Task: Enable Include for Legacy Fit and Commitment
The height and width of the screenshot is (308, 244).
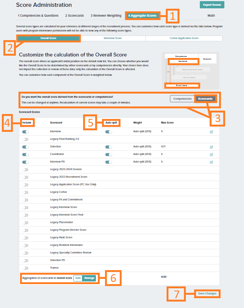Action: (x=25, y=200)
